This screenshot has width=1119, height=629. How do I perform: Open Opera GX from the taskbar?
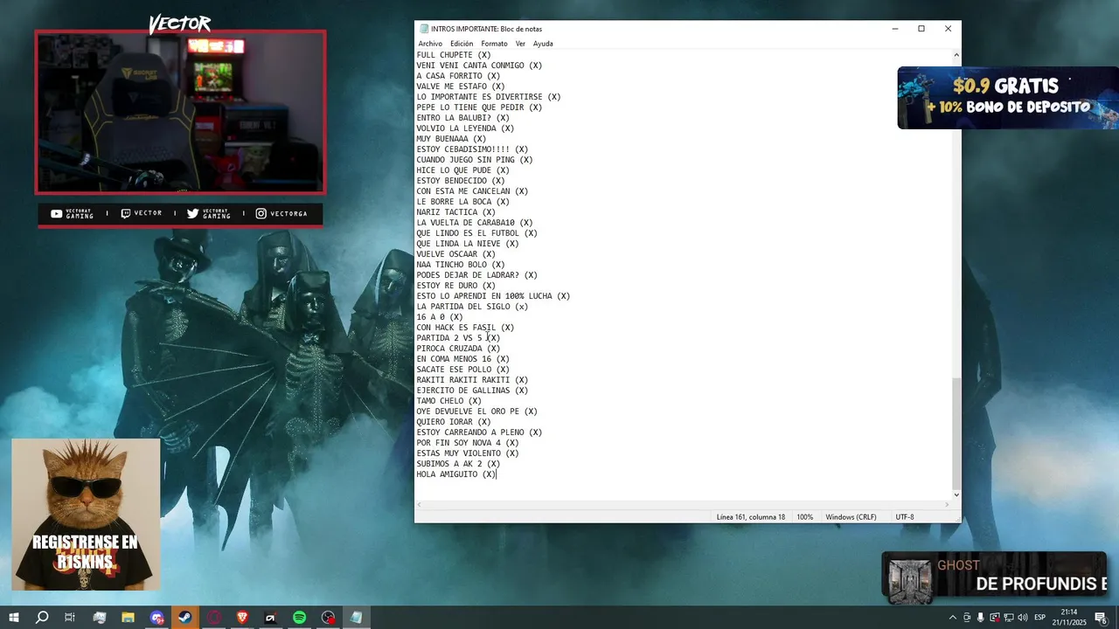tap(213, 618)
